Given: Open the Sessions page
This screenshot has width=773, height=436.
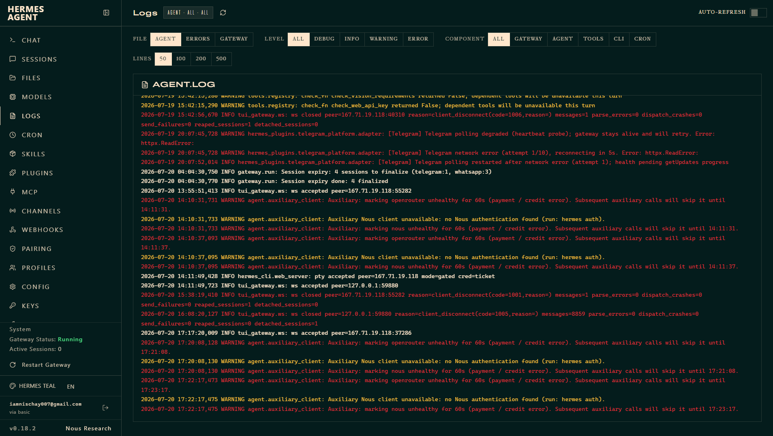Looking at the screenshot, I should 61,59.
